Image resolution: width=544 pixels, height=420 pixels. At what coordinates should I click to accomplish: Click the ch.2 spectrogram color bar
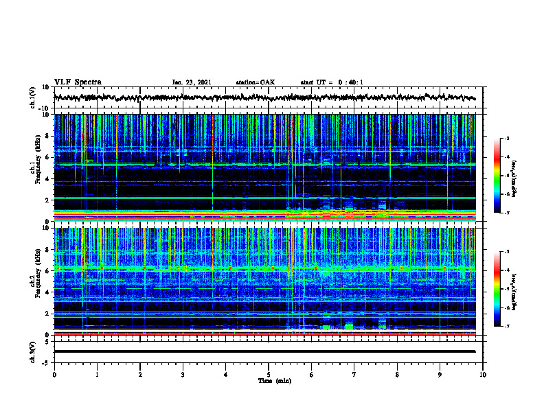tap(497, 289)
